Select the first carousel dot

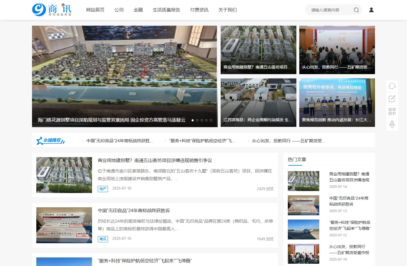pos(193,120)
